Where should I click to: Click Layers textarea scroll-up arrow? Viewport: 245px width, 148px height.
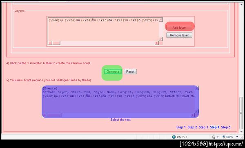(161, 20)
